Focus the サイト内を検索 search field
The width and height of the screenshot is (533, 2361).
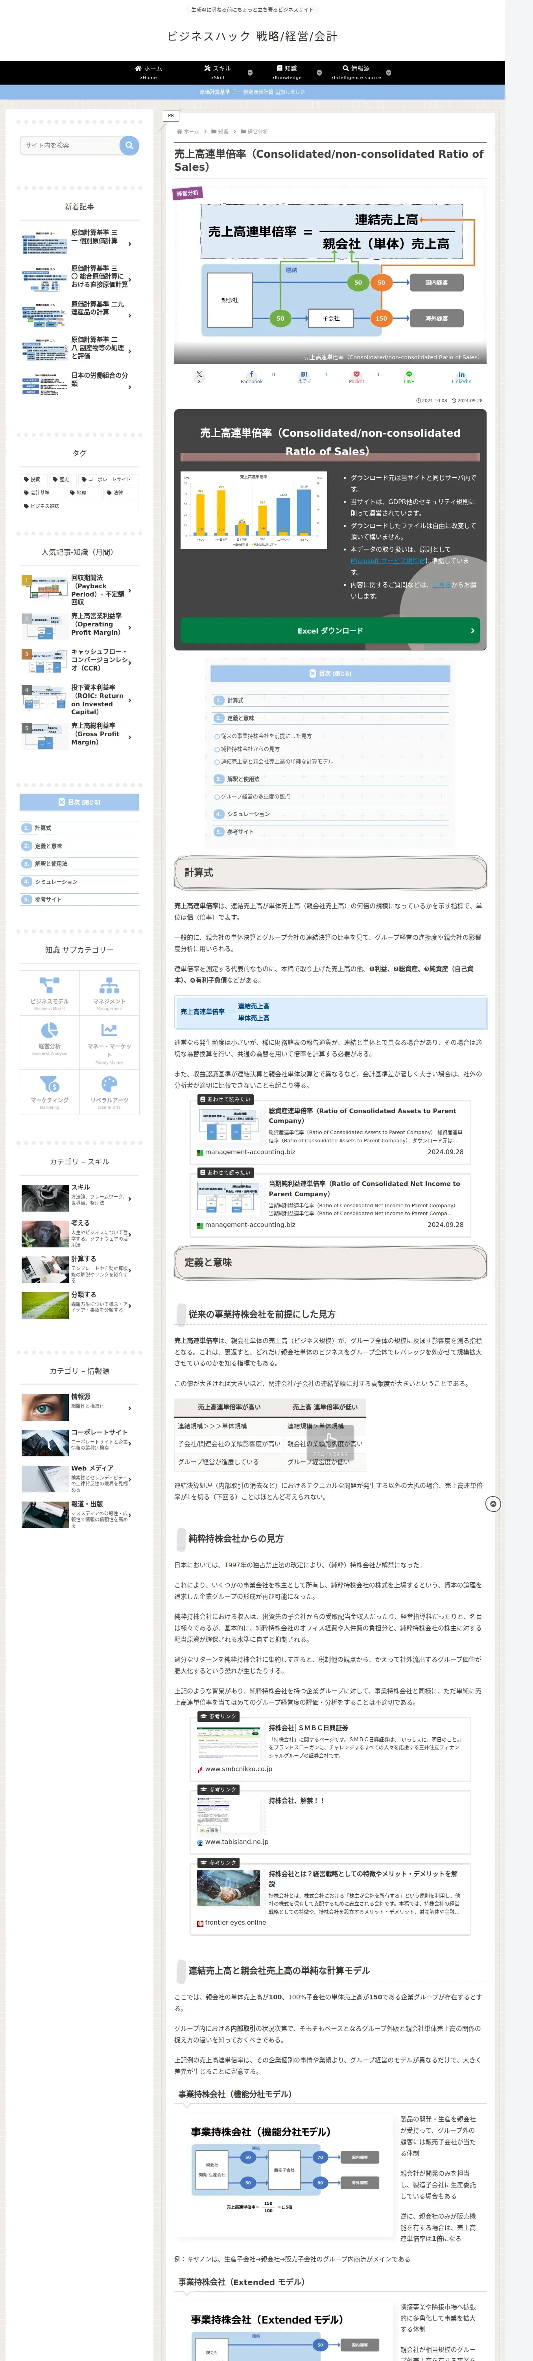click(x=70, y=145)
